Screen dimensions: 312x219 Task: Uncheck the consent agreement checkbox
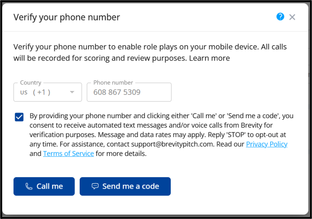click(19, 117)
